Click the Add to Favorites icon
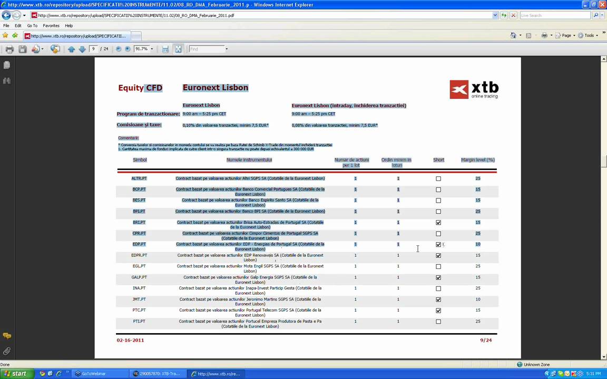Image resolution: width=607 pixels, height=379 pixels. point(15,36)
